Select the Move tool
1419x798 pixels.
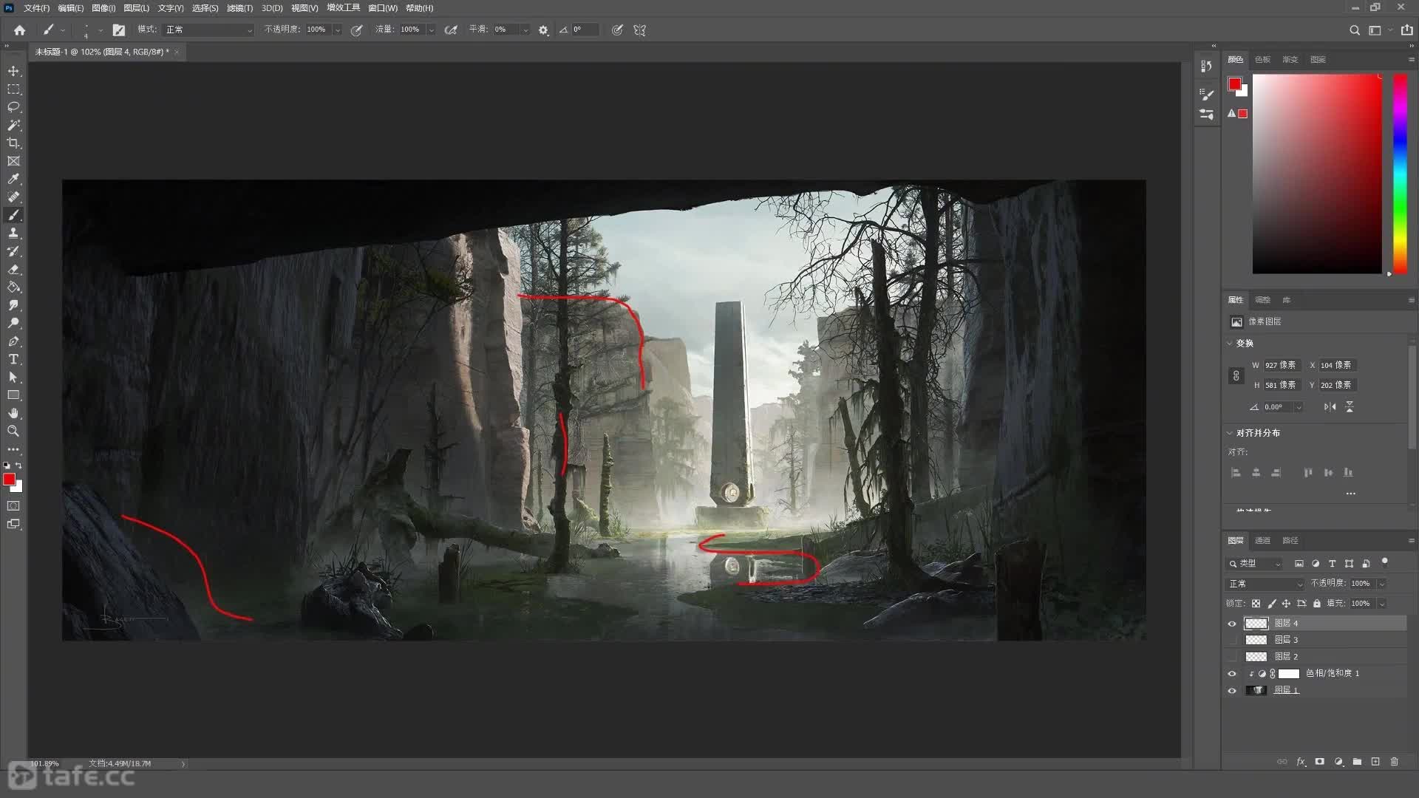[x=13, y=71]
